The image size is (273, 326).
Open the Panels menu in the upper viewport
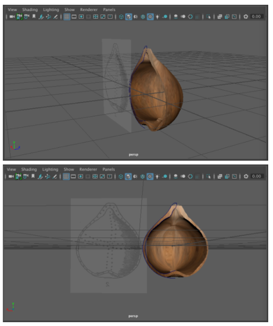point(109,9)
